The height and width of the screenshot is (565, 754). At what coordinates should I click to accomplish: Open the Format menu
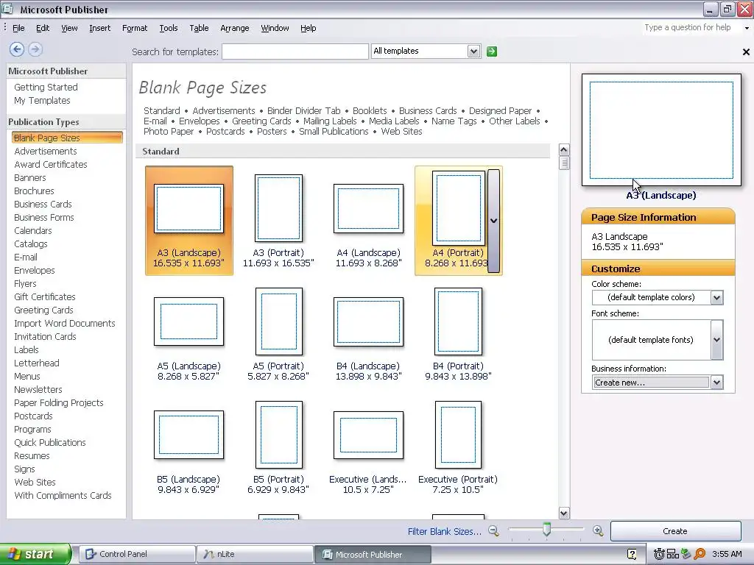click(x=135, y=28)
